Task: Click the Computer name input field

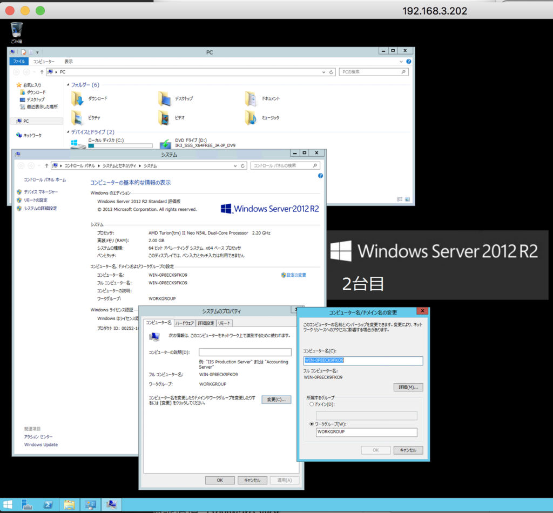Action: (x=363, y=361)
